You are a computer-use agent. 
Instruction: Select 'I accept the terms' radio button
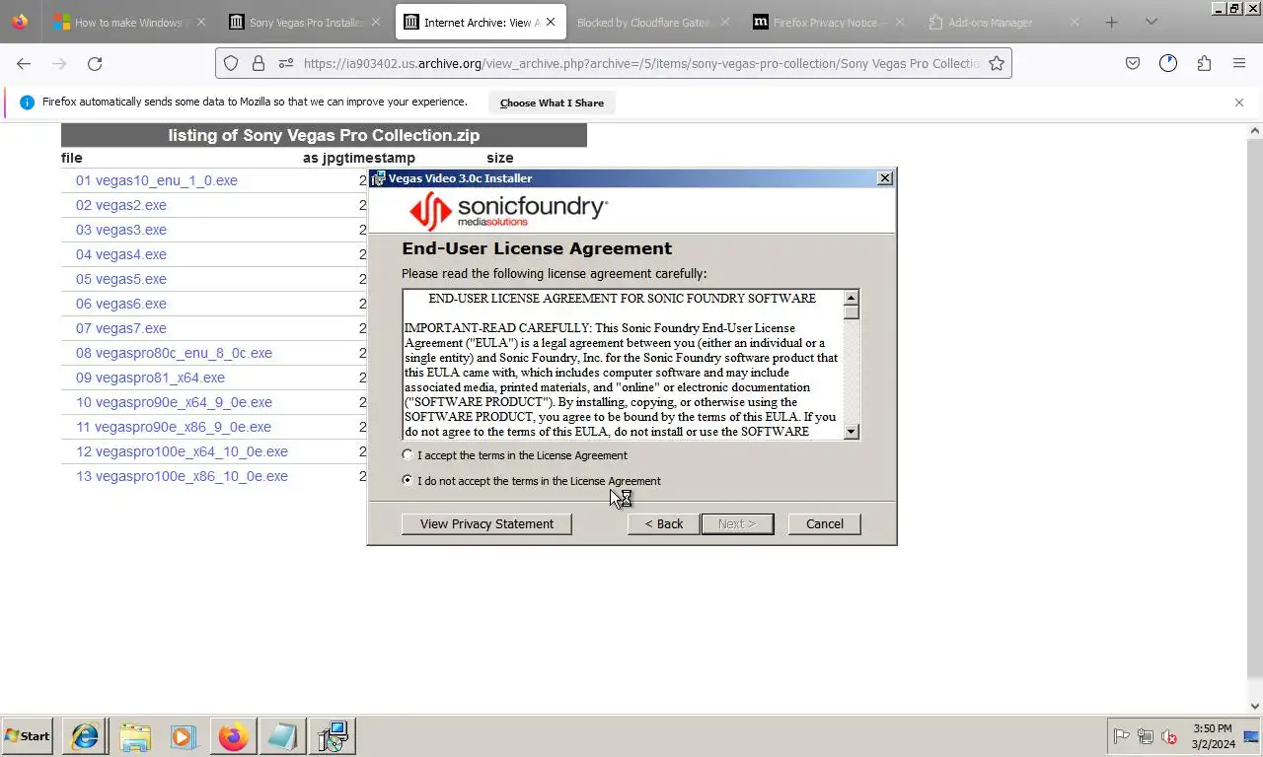point(408,455)
